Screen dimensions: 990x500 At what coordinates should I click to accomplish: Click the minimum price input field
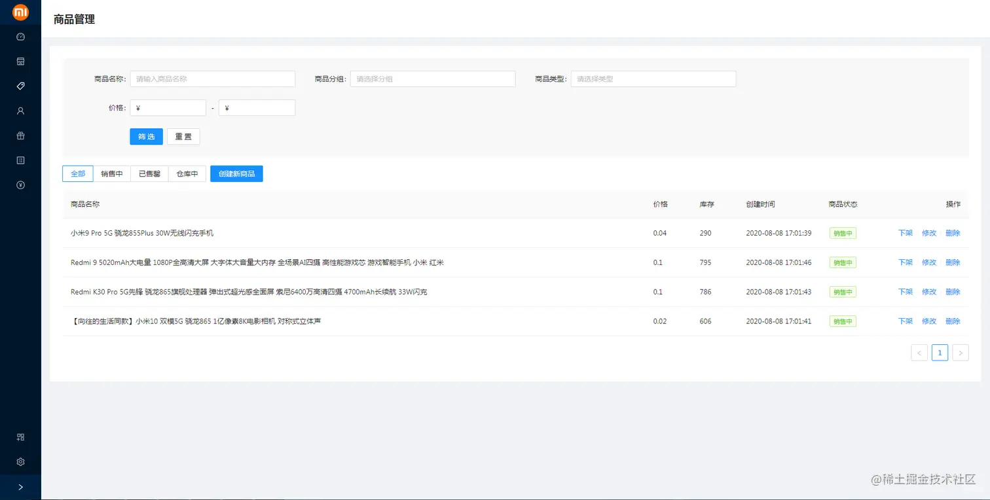point(168,108)
